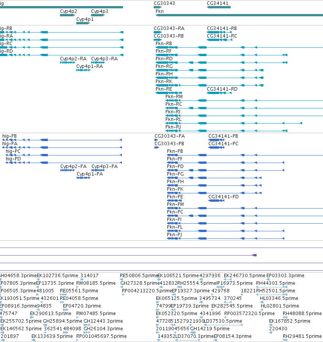This screenshot has height=342, width=323.
Task: Click the Pkn-RJ transcript label
Action: (173, 127)
